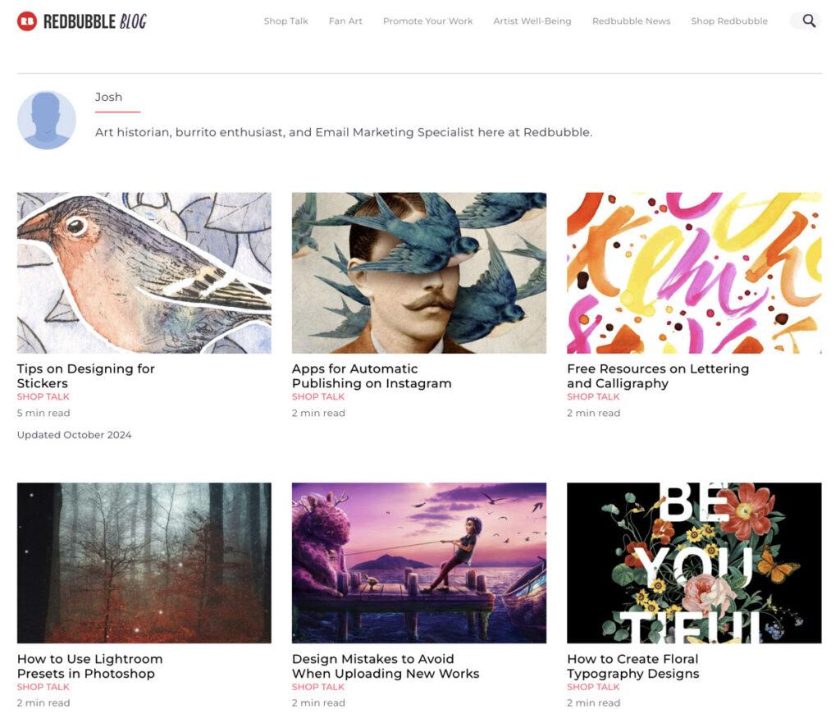Open the bird sticker article thumbnail
840x723 pixels.
[144, 272]
